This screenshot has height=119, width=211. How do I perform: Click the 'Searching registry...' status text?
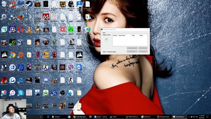tap(112, 52)
